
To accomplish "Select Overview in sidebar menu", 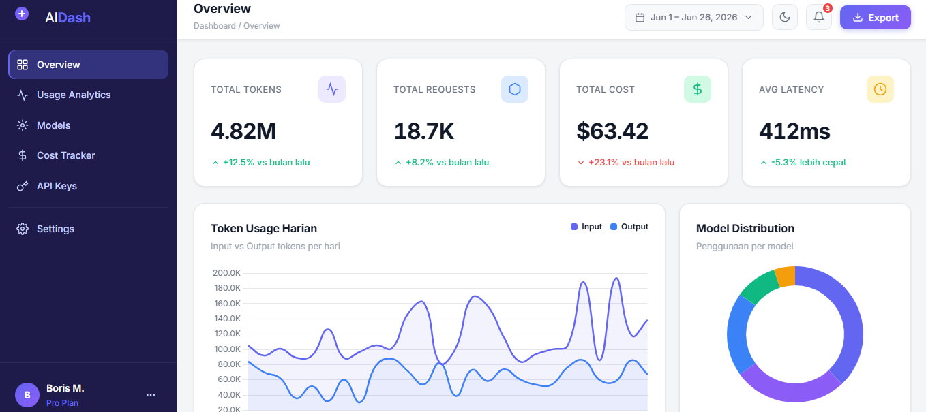I will click(89, 65).
